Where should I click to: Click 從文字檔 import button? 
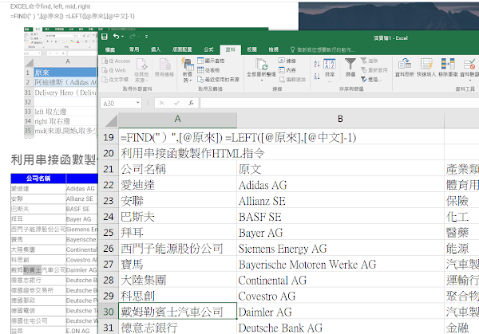pyautogui.click(x=115, y=80)
